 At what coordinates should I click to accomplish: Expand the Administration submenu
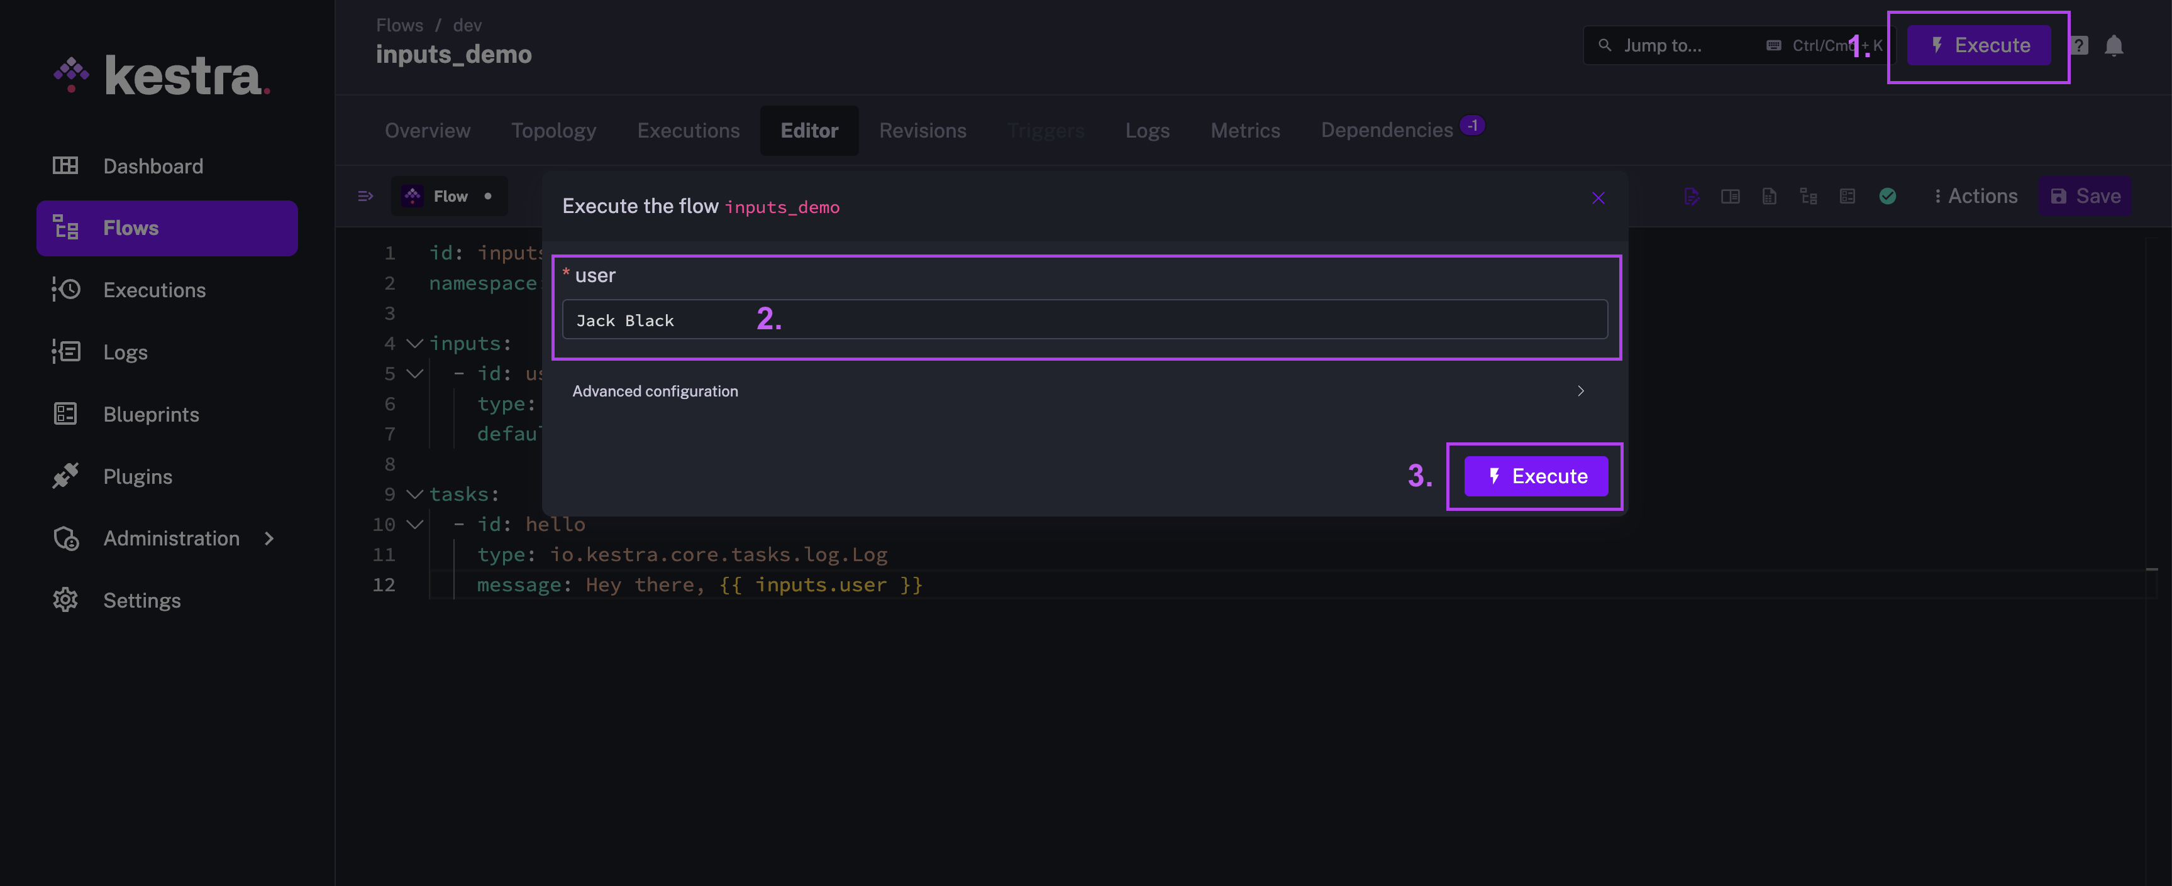tap(269, 538)
